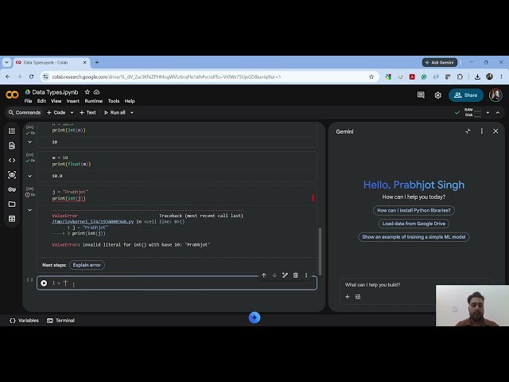The width and height of the screenshot is (509, 382).
Task: Open Colab settings gear icon
Action: point(438,95)
